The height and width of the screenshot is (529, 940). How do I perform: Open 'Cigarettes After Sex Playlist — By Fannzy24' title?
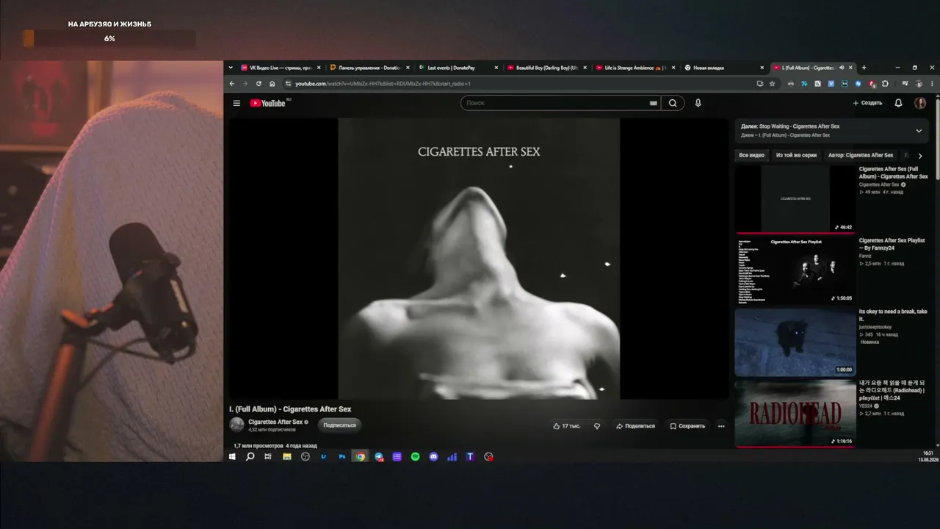(892, 244)
